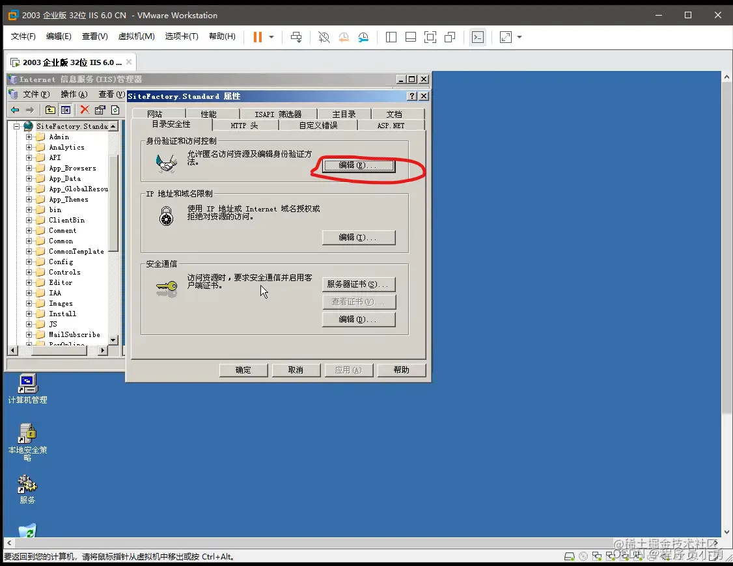Switch to the ISAPI 筛选器 tab
The height and width of the screenshot is (566, 733).
click(278, 114)
